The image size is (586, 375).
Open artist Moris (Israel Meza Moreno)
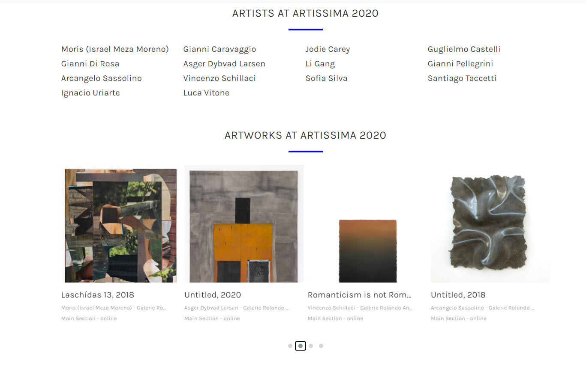coord(115,49)
